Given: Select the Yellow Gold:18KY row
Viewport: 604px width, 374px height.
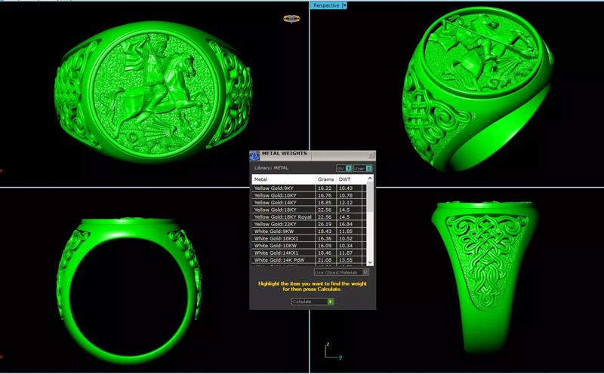Looking at the screenshot, I should 309,210.
